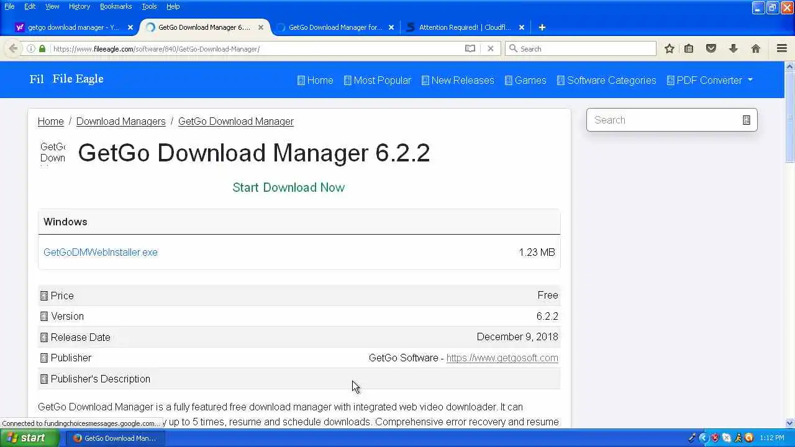This screenshot has height=447, width=795.
Task: Click the 1:12 PM taskbar clock
Action: (771, 438)
